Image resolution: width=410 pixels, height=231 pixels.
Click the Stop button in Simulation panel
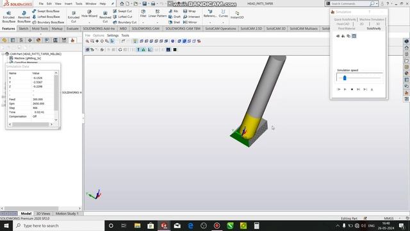(x=352, y=90)
